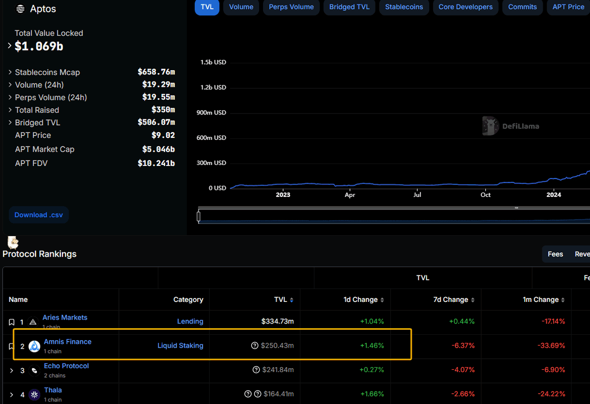This screenshot has height=404, width=590.
Task: Click the -33.69% 1m change cell
Action: pyautogui.click(x=551, y=346)
